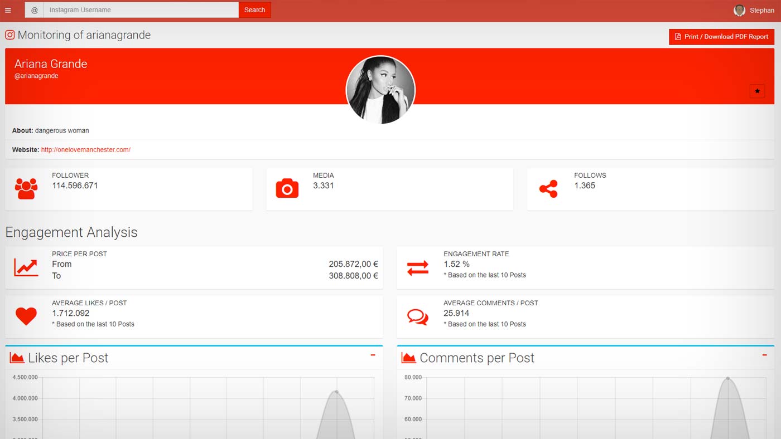This screenshot has width=781, height=439.
Task: Click the Ariana Grande profile picture
Action: (x=381, y=90)
